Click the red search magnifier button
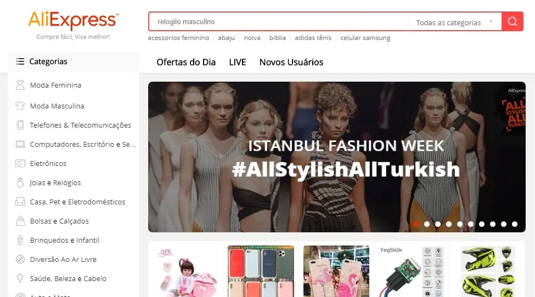This screenshot has width=535, height=297. pos(513,22)
